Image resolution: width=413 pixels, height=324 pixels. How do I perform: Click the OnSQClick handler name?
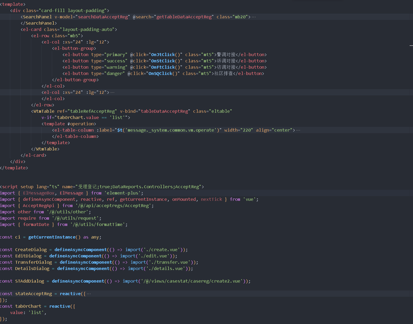point(160,73)
